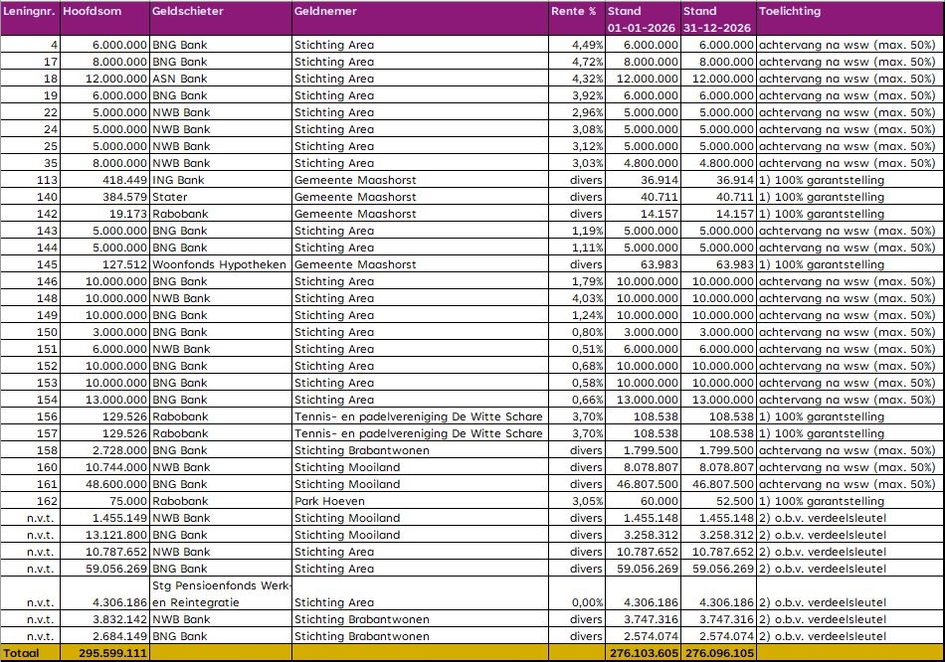Screen dimensions: 945x662
Task: Click the Stand 31-12-2026 column header
Action: [x=718, y=19]
